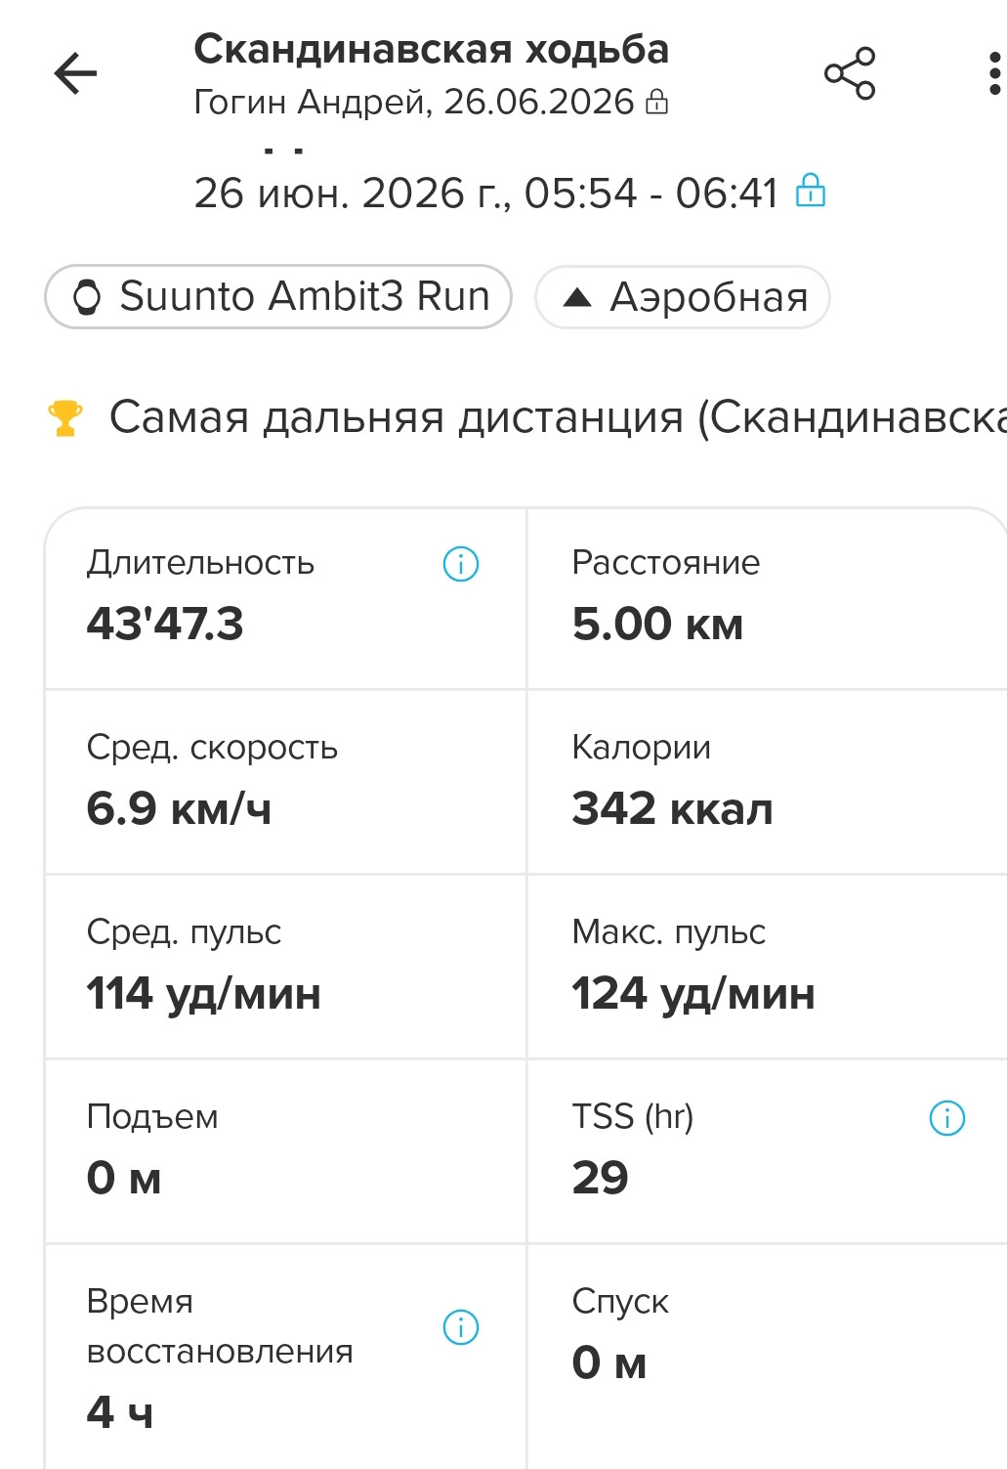Tap the small lock next to 26.06.2026
The height and width of the screenshot is (1469, 1007).
[x=657, y=102]
